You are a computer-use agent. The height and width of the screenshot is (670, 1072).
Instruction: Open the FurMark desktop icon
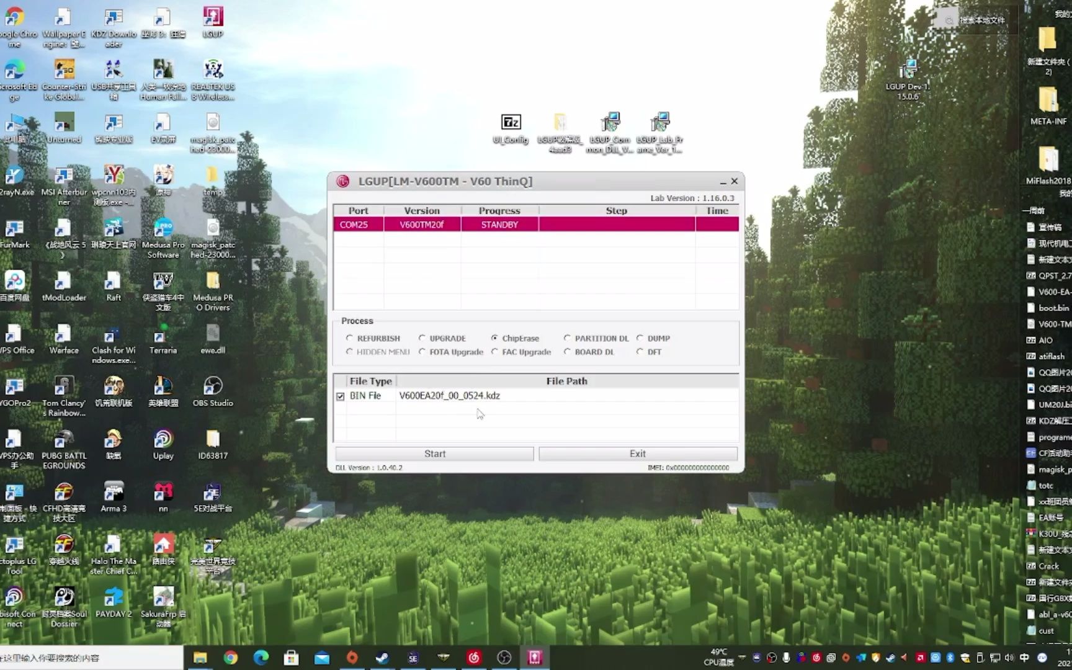pyautogui.click(x=14, y=233)
